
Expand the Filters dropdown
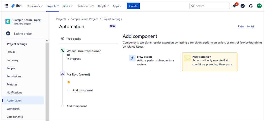pos(68,6)
